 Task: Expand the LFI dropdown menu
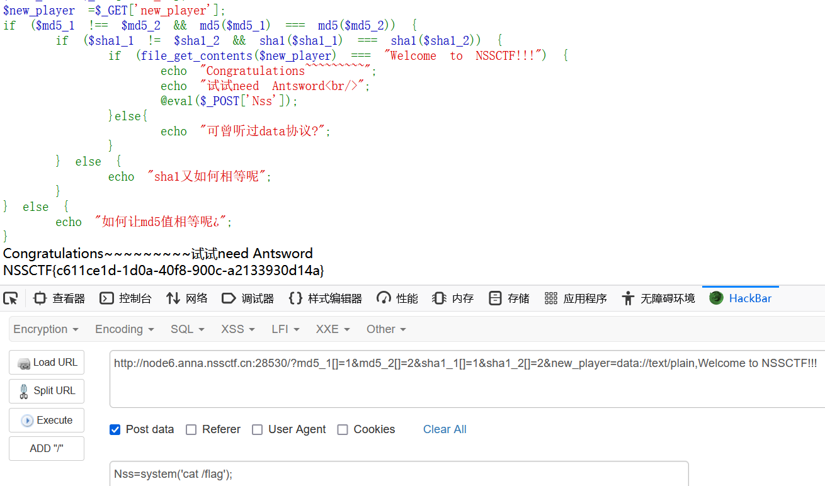coord(285,329)
